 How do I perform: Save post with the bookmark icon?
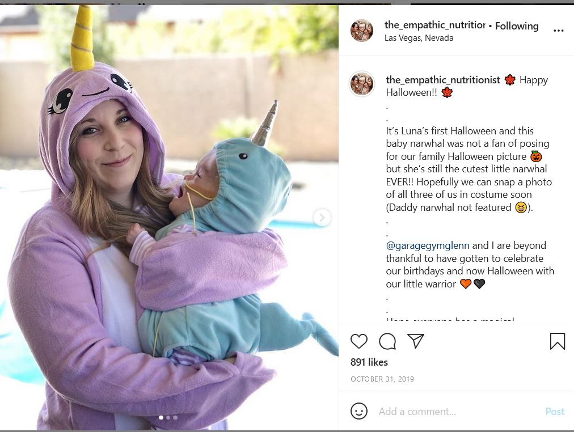point(558,341)
